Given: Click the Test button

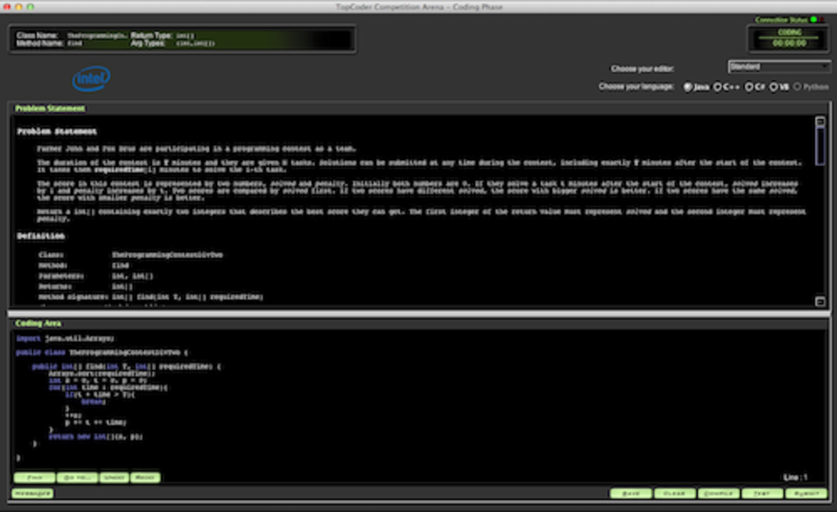Looking at the screenshot, I should [762, 493].
